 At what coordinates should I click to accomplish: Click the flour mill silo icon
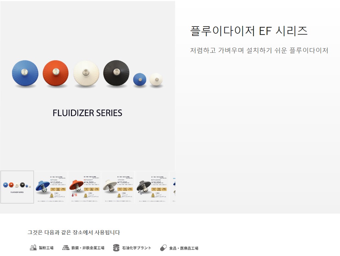33,248
